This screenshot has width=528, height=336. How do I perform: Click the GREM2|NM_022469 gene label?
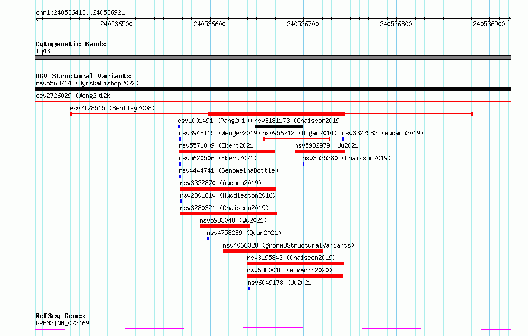(62, 323)
